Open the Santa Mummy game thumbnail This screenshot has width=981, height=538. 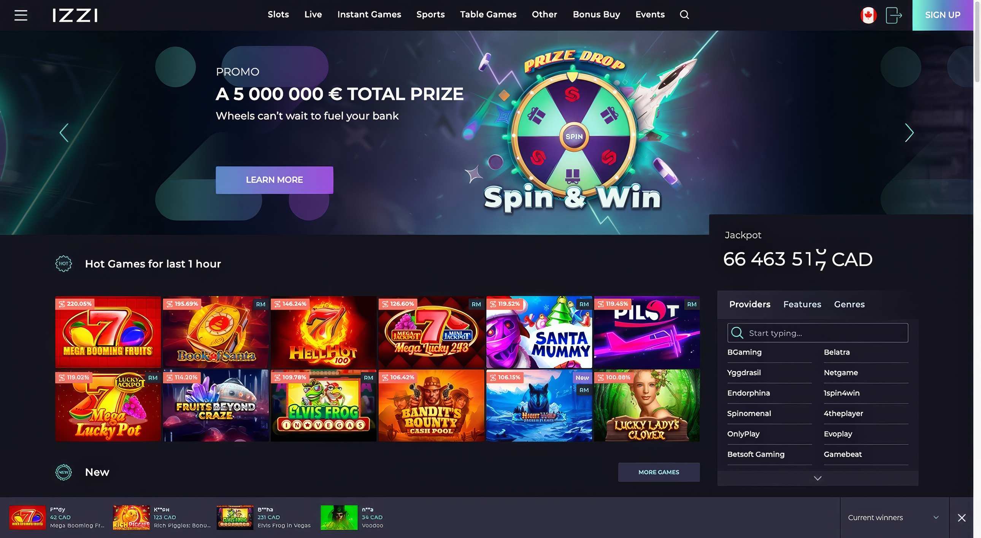pos(539,332)
